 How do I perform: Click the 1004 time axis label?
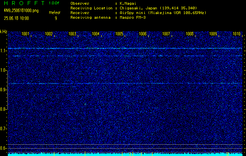pos(96,34)
